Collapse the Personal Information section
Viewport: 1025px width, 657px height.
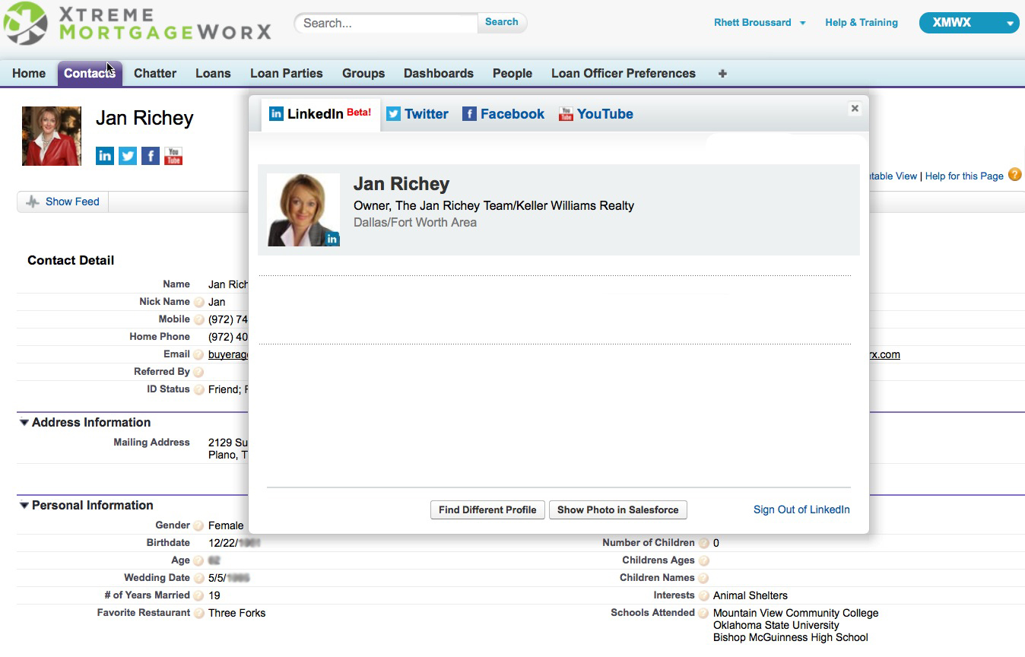[x=24, y=506]
